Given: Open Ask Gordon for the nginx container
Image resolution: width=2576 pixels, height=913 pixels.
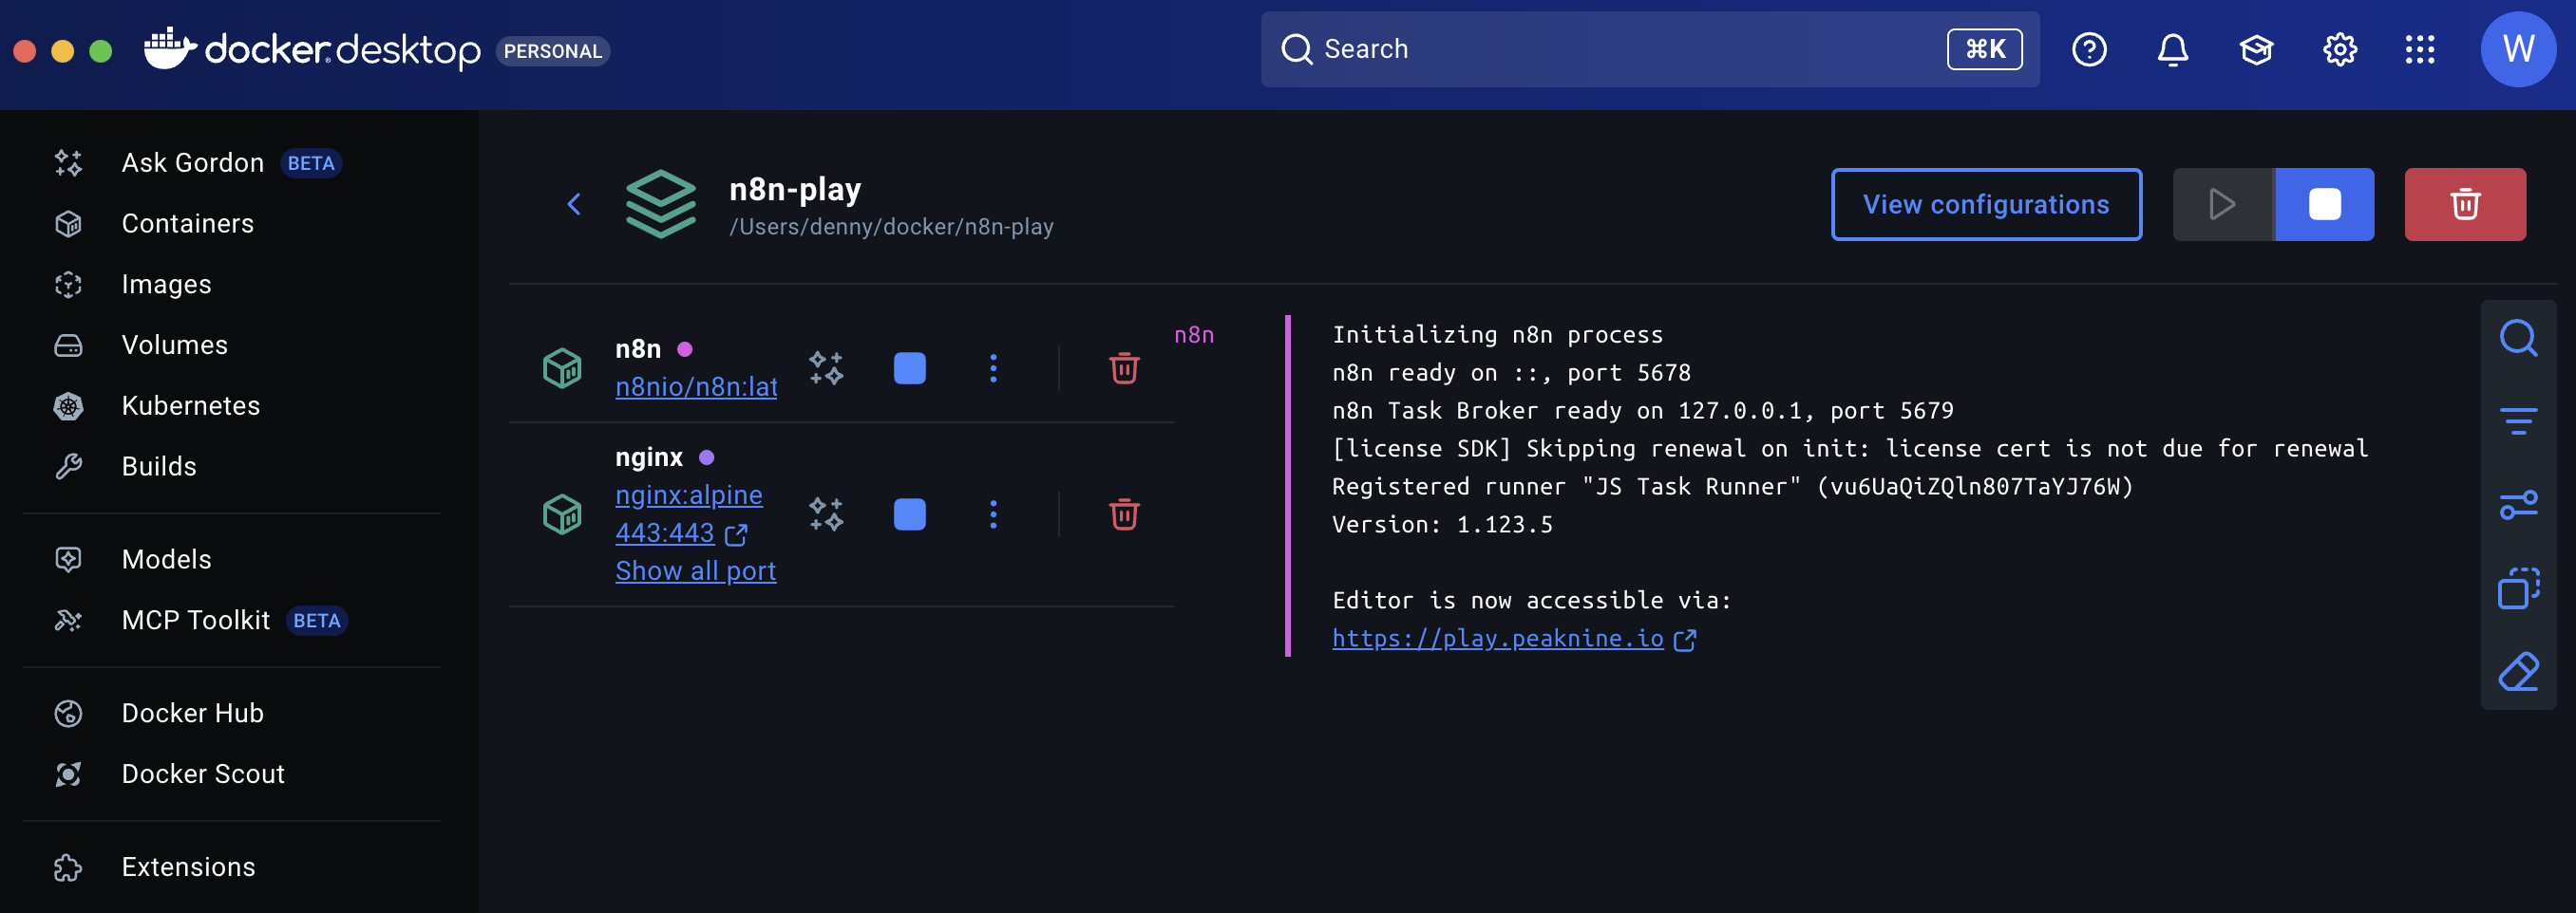Looking at the screenshot, I should coord(826,514).
